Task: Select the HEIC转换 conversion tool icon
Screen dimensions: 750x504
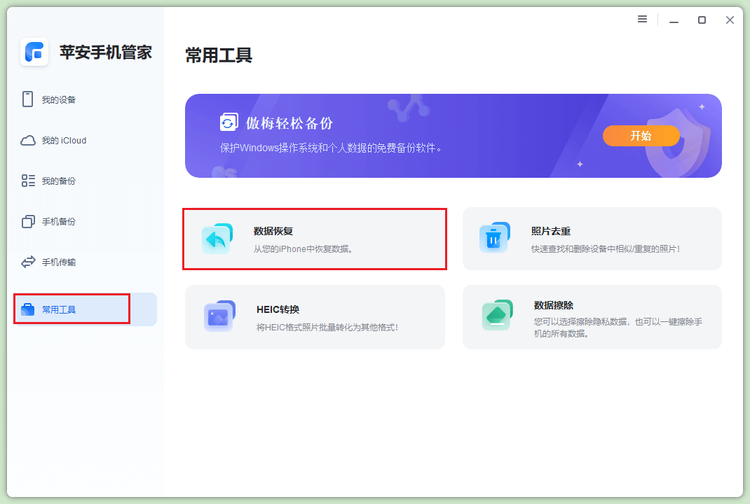Action: click(x=218, y=317)
